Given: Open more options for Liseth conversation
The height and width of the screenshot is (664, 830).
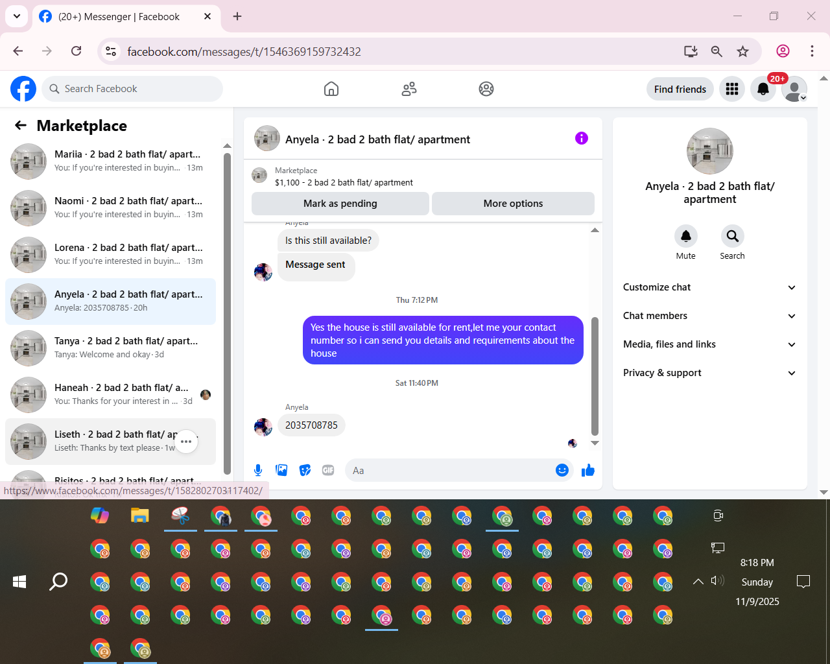Looking at the screenshot, I should pyautogui.click(x=186, y=442).
